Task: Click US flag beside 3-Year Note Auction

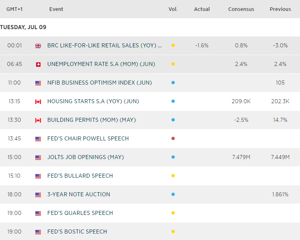Action: [x=38, y=195]
